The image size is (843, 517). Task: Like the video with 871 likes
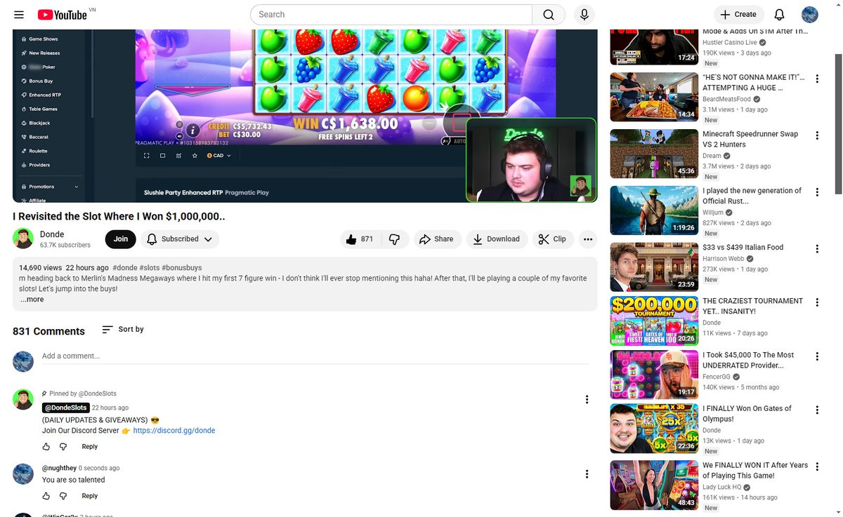(360, 239)
